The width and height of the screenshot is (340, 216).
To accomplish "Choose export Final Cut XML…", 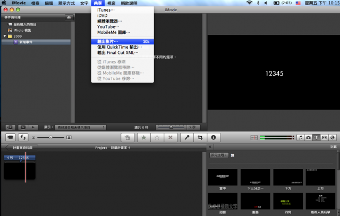I will pos(123,53).
